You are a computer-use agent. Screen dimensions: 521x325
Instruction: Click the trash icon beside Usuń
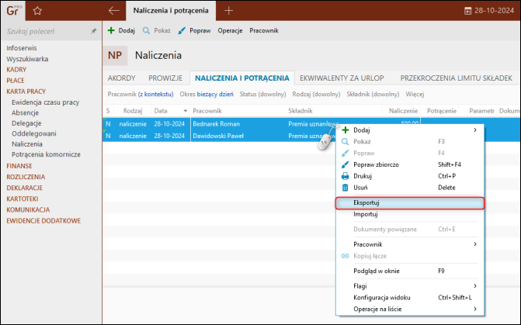pyautogui.click(x=346, y=188)
